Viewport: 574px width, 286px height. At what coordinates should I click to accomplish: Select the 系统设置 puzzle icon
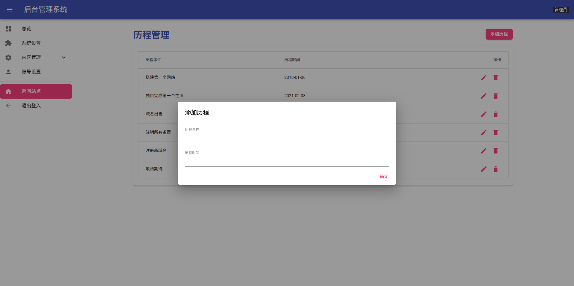8,43
